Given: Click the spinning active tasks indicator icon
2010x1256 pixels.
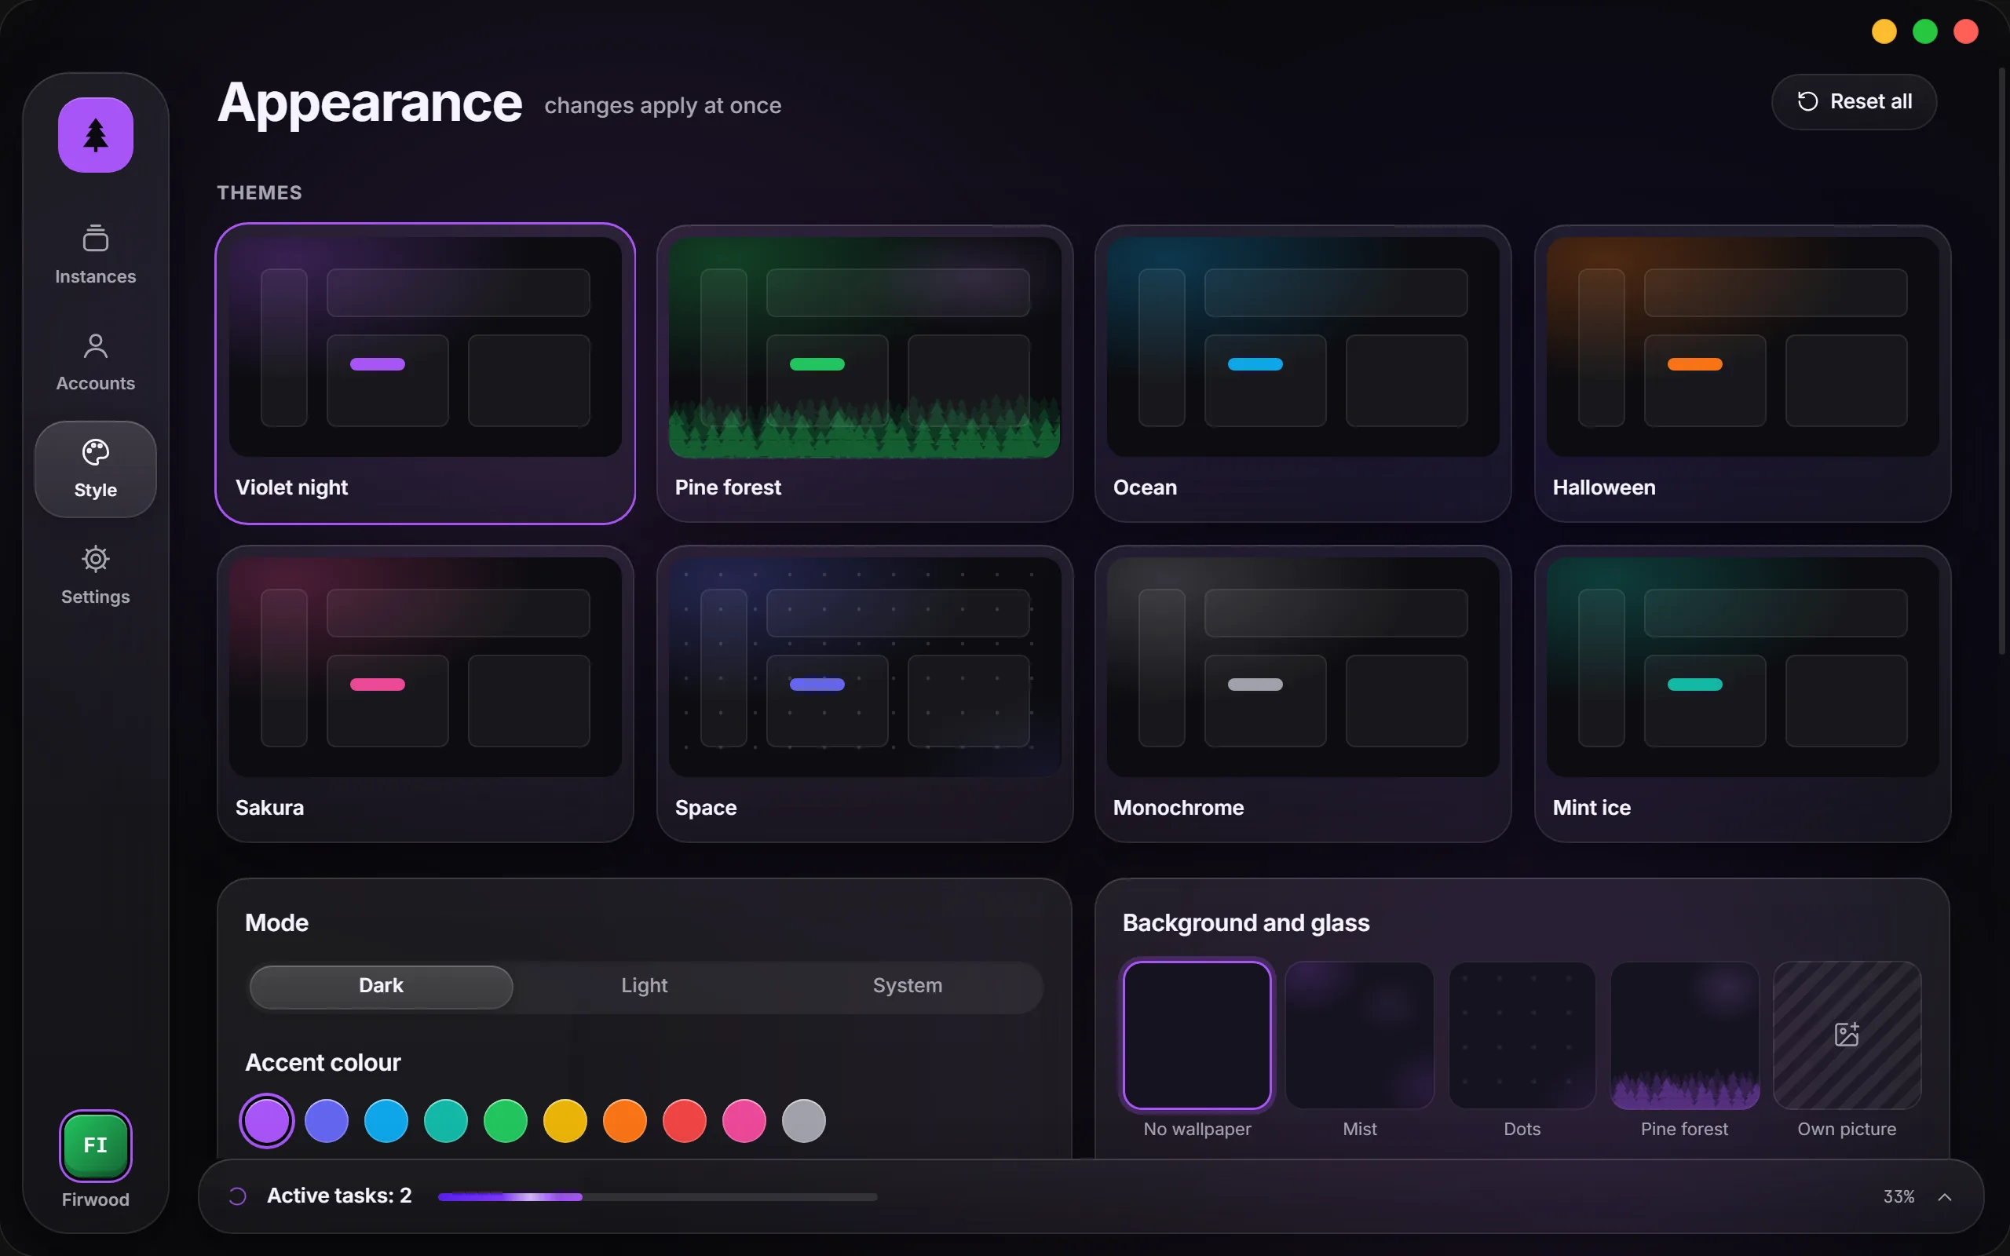Looking at the screenshot, I should 238,1196.
